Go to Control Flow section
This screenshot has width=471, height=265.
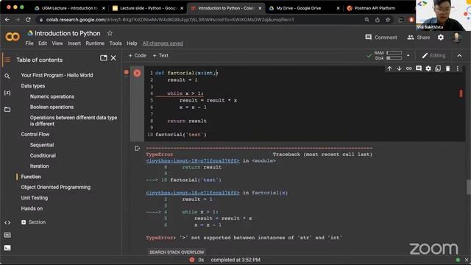pyautogui.click(x=35, y=134)
